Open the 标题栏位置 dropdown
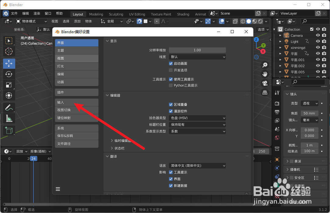330x213 pixels. point(197,125)
